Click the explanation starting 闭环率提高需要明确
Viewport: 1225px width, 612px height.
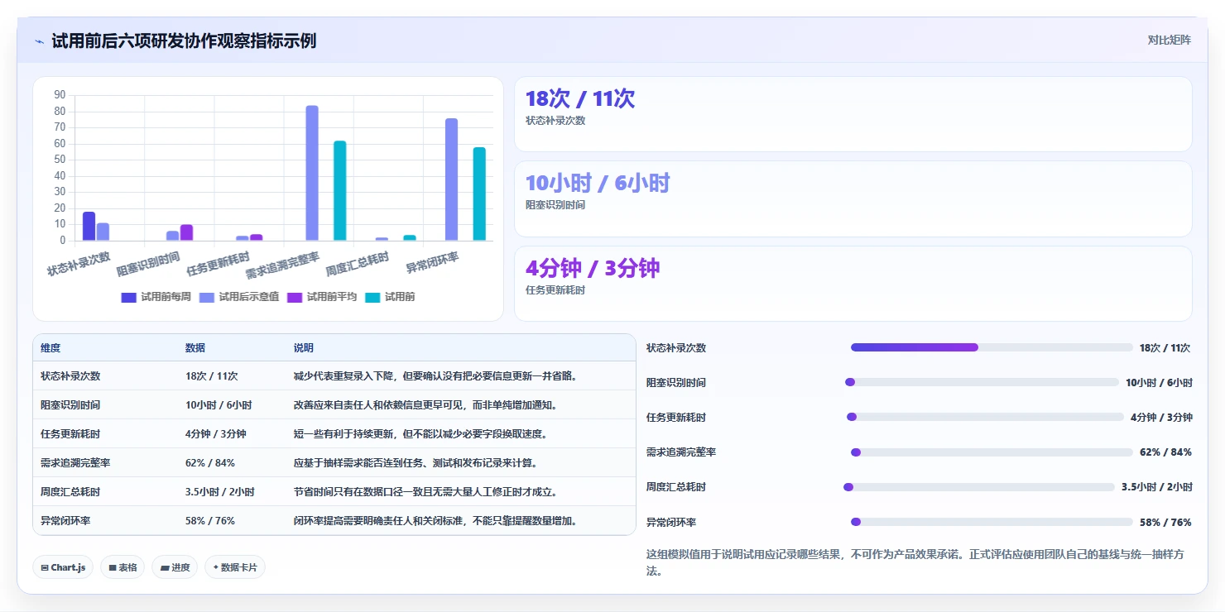[x=435, y=520]
